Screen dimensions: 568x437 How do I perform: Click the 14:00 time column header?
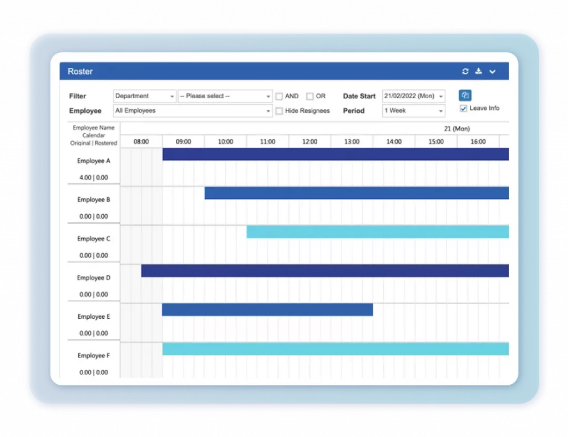pos(394,142)
